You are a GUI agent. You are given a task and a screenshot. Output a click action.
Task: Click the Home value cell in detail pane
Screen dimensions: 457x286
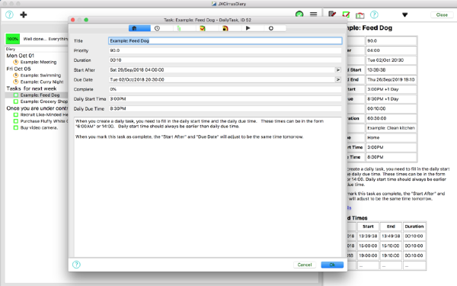(391, 137)
